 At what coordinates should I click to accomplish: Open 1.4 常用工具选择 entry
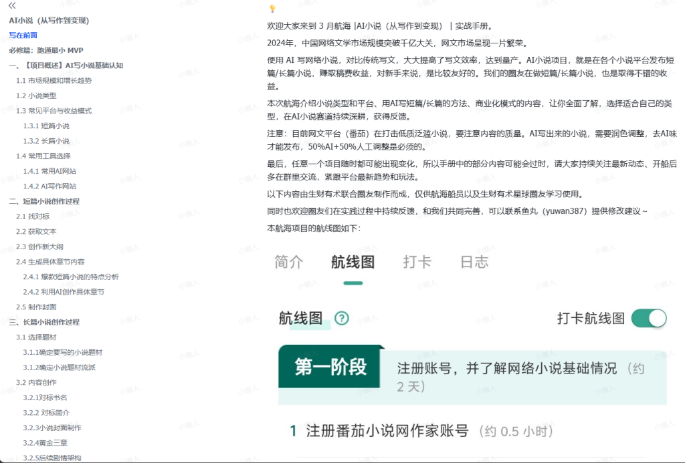pyautogui.click(x=43, y=156)
